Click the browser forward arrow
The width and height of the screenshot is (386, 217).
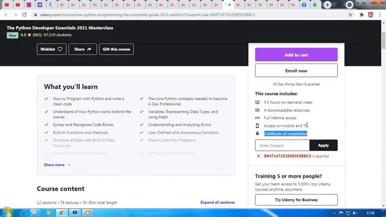pos(15,14)
